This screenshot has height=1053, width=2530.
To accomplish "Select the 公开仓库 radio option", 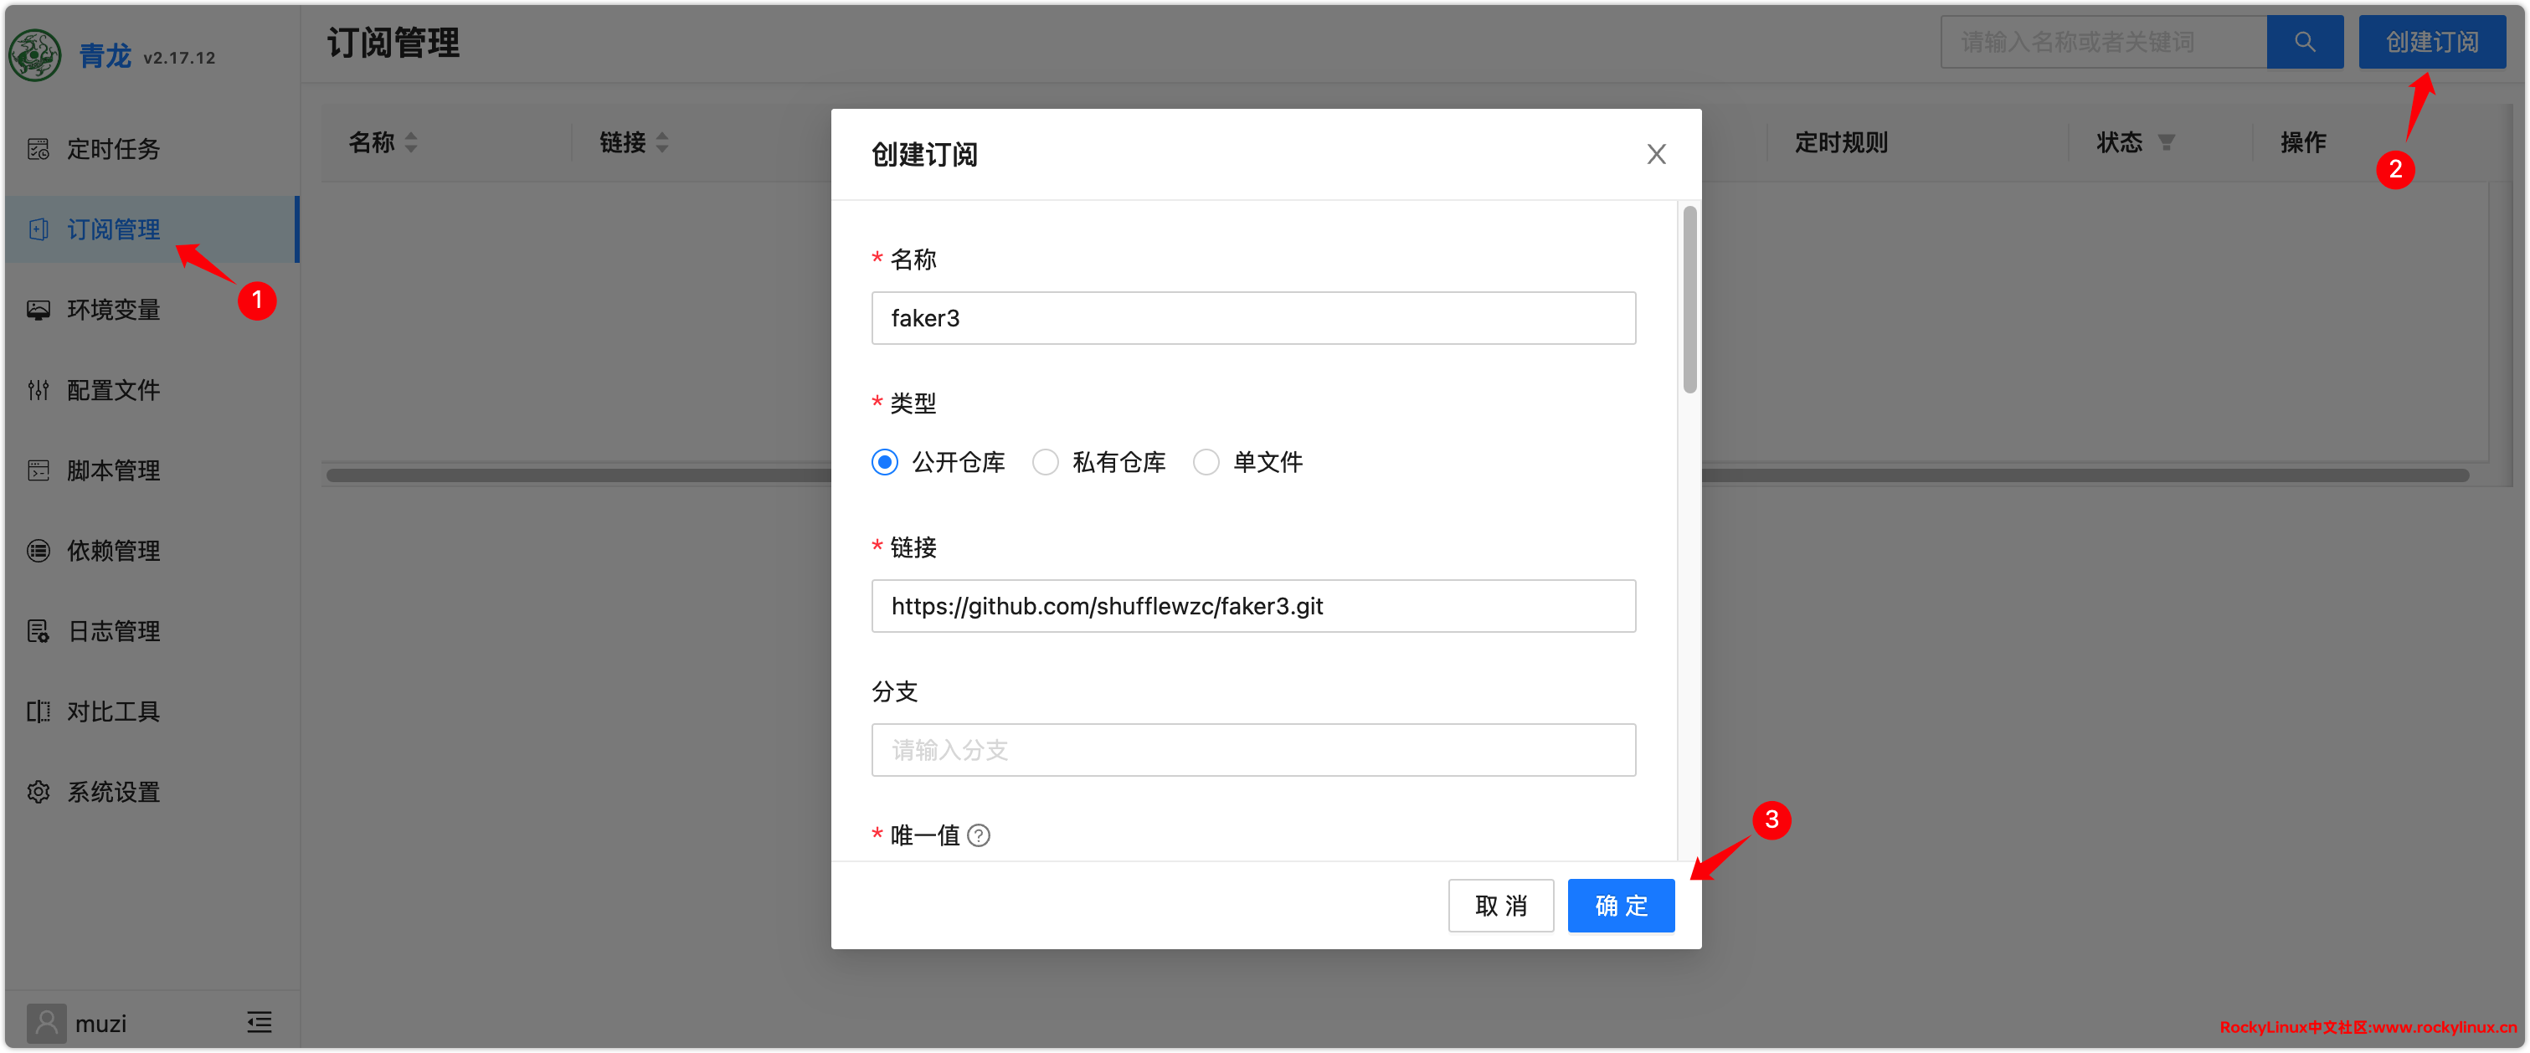I will coord(885,462).
